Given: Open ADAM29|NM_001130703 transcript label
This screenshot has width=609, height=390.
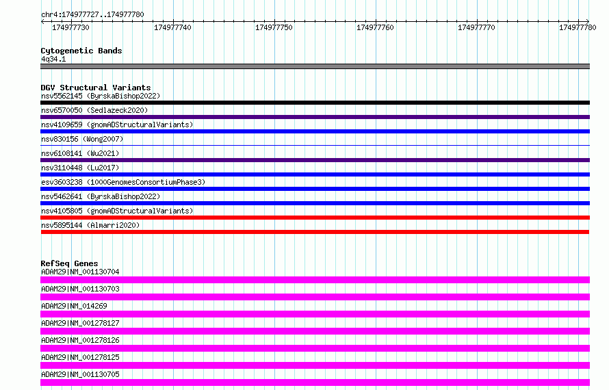Looking at the screenshot, I should click(80, 289).
